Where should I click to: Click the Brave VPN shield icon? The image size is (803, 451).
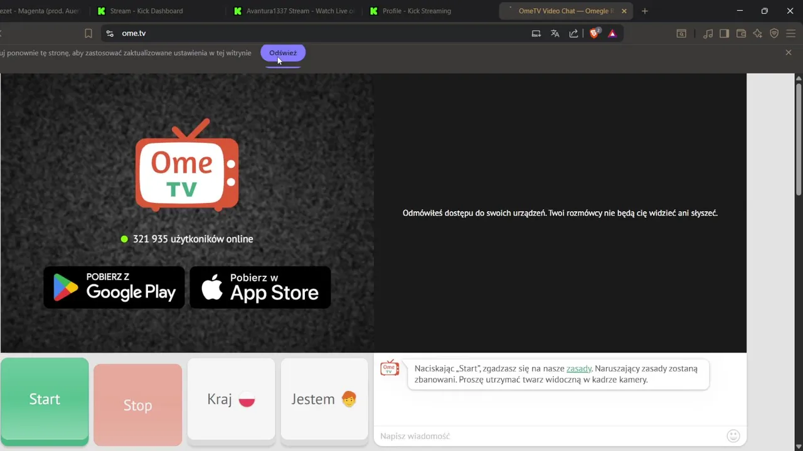[x=774, y=34]
